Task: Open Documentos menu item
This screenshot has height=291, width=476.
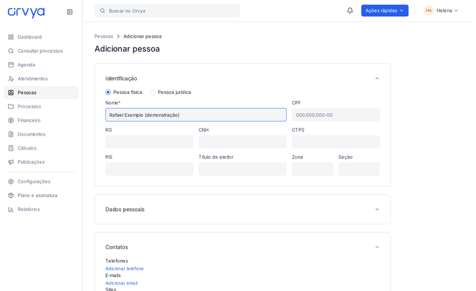Action: (41, 134)
